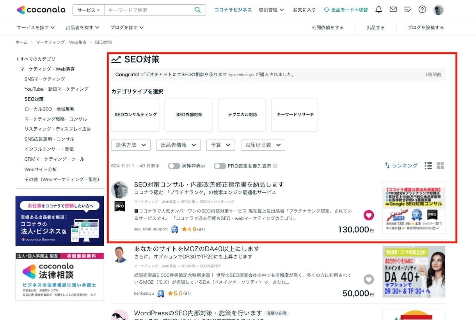Click the SEO対策 trend chart icon
476x320 pixels.
pyautogui.click(x=116, y=59)
